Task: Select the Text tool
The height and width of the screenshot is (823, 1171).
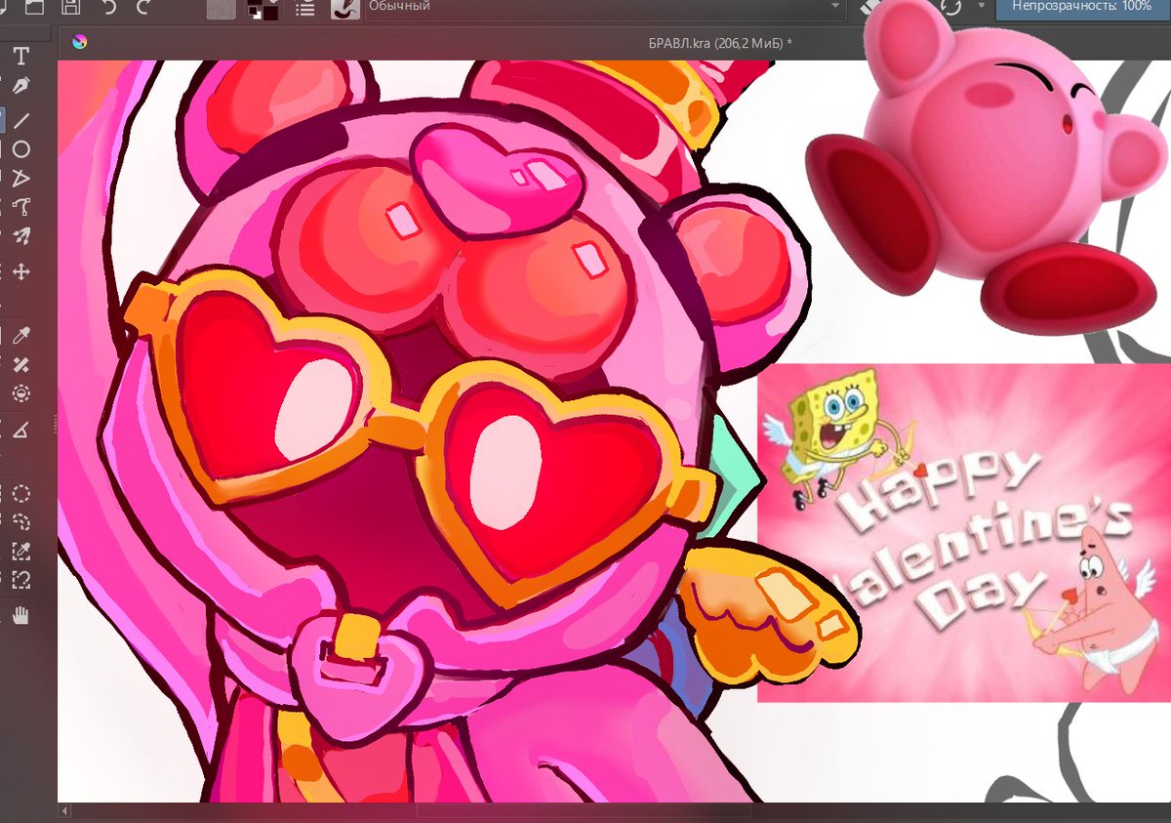Action: [20, 55]
